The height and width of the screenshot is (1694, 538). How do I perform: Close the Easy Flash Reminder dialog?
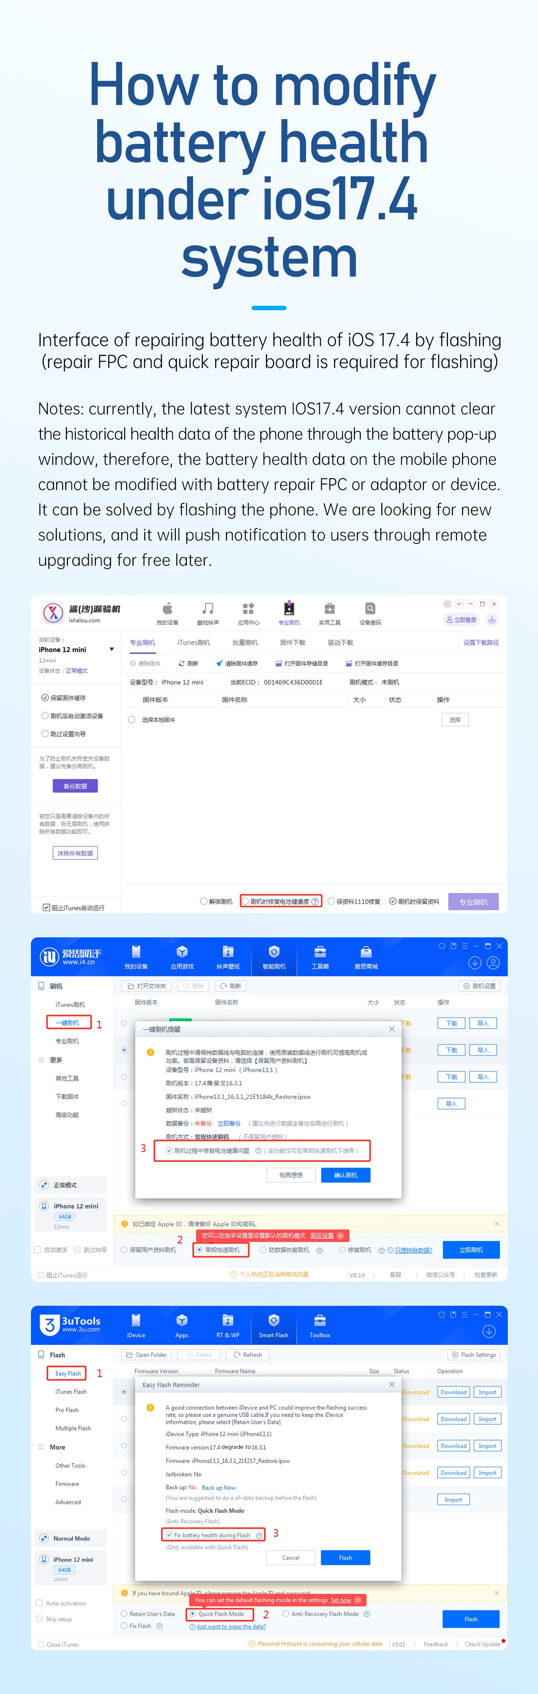[x=392, y=1384]
